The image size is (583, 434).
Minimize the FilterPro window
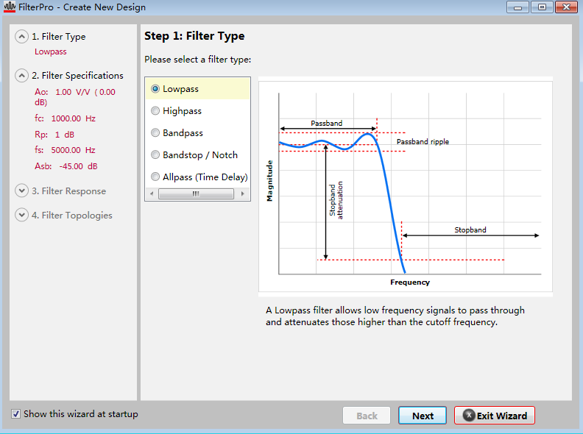[x=517, y=7]
